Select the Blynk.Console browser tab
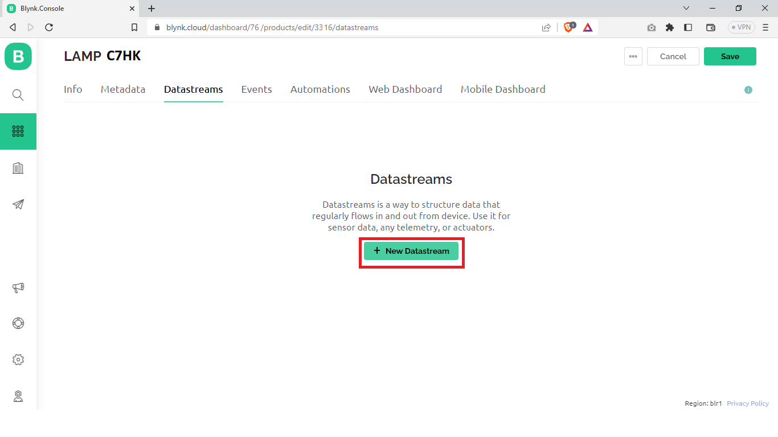This screenshot has height=437, width=778. pos(71,9)
